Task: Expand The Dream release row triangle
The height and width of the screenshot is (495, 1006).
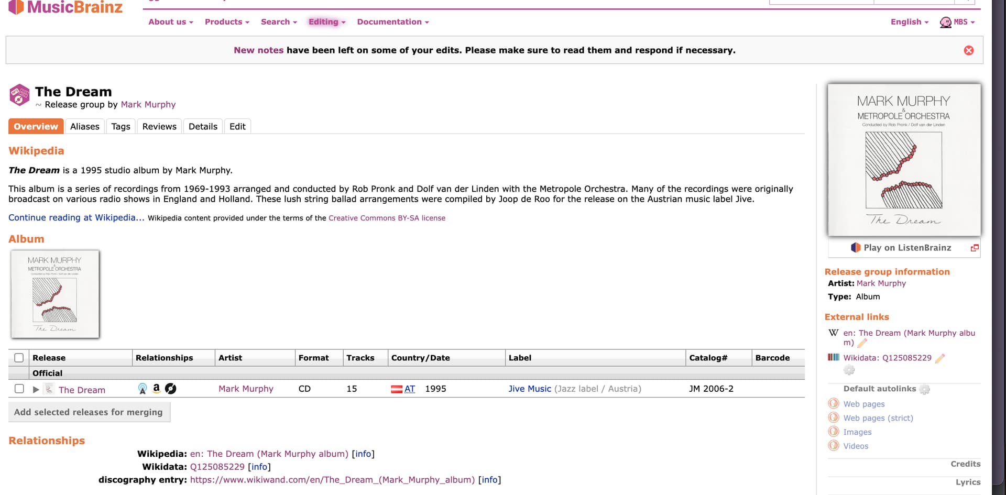Action: pyautogui.click(x=36, y=389)
